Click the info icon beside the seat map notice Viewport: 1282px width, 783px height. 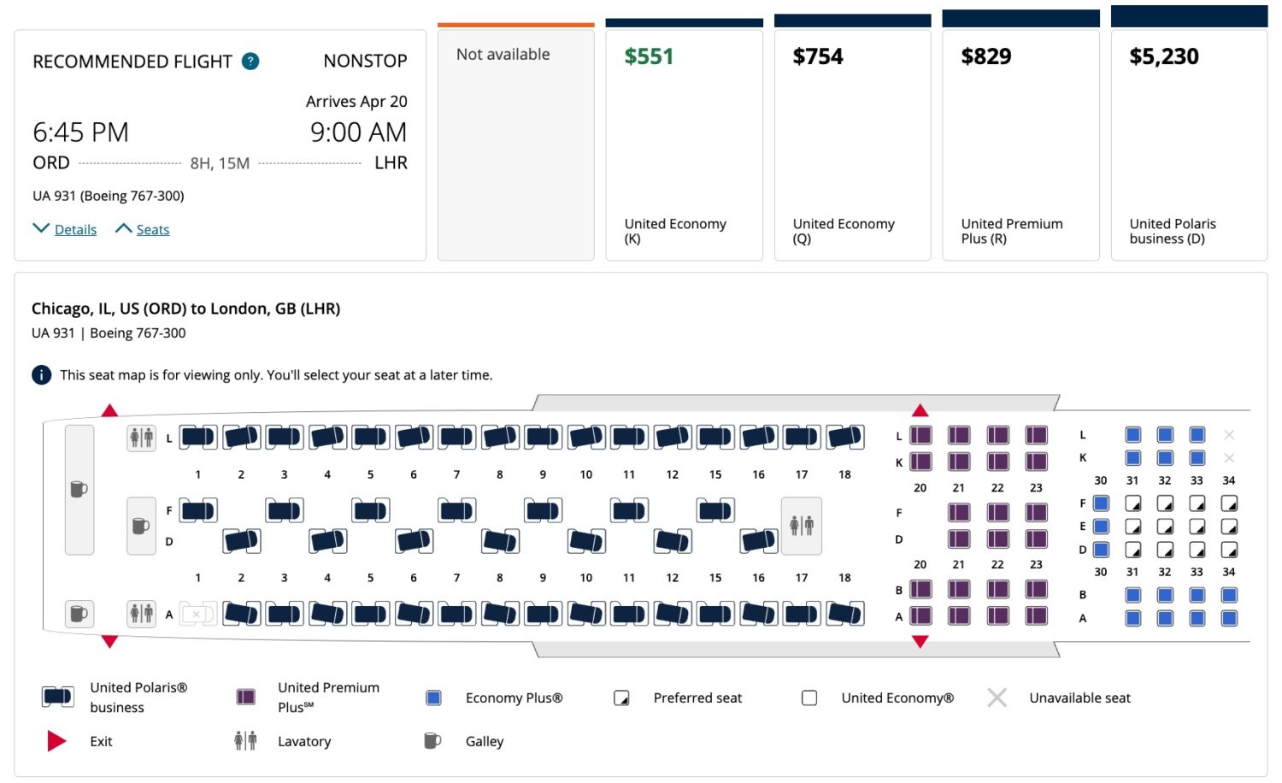[x=41, y=374]
